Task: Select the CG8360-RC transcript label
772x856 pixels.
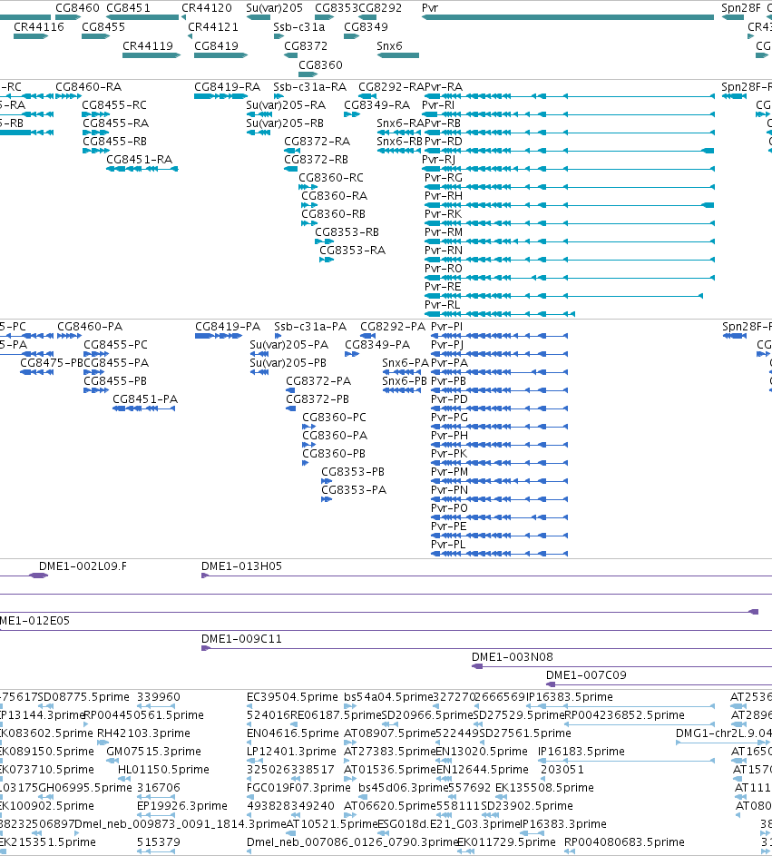Action: (332, 177)
